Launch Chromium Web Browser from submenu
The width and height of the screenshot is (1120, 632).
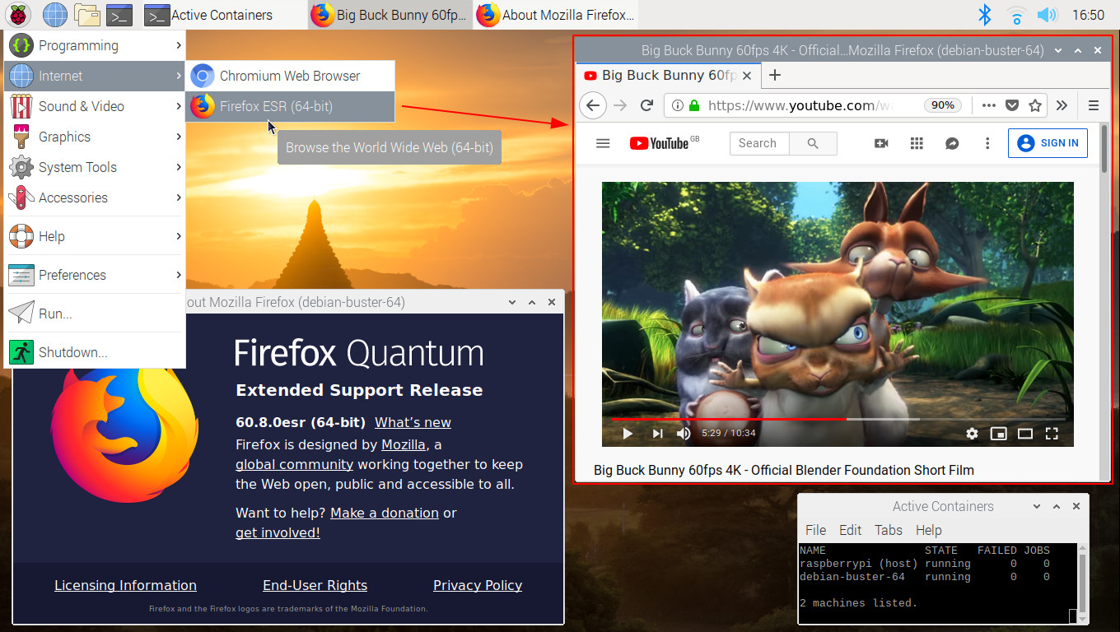pyautogui.click(x=290, y=76)
